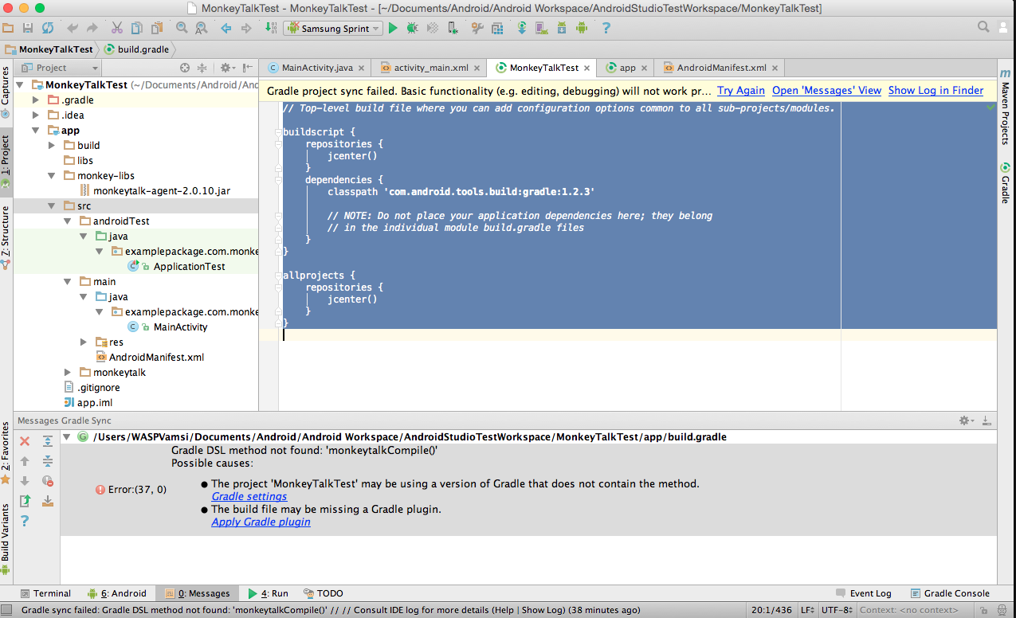This screenshot has height=618, width=1016.
Task: Collapse the app module node
Action: (x=35, y=131)
